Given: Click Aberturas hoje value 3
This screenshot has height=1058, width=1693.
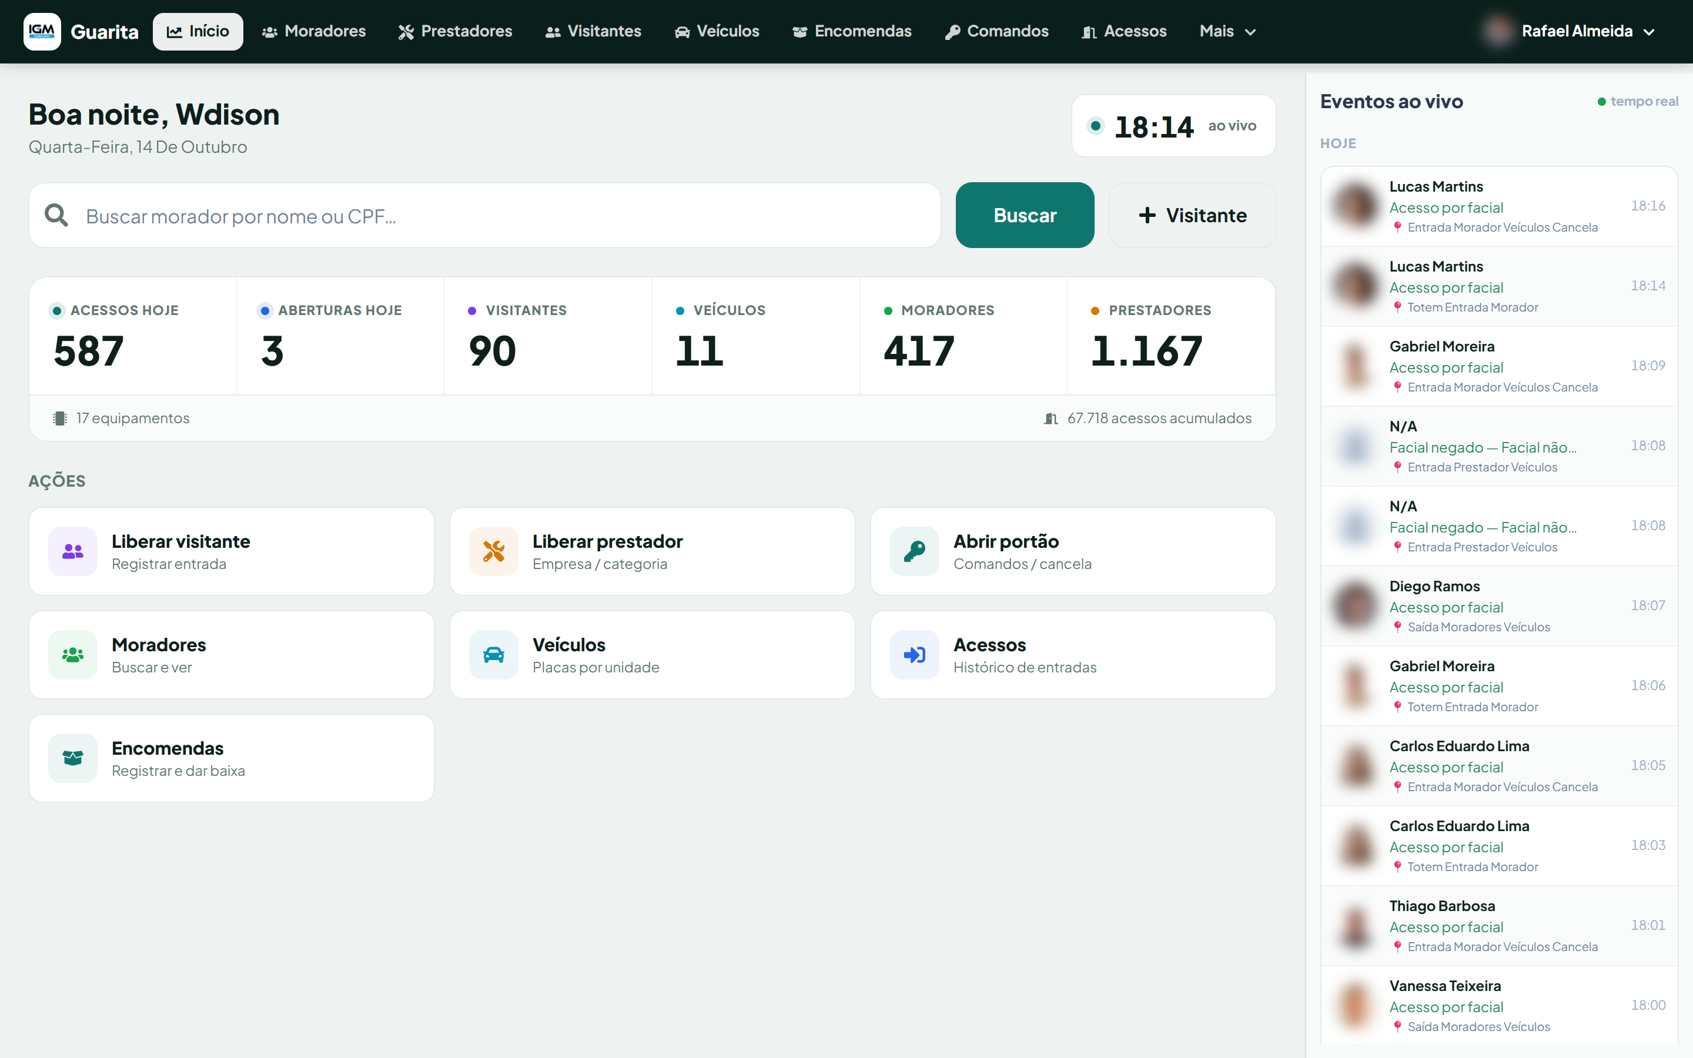Looking at the screenshot, I should click(x=272, y=350).
